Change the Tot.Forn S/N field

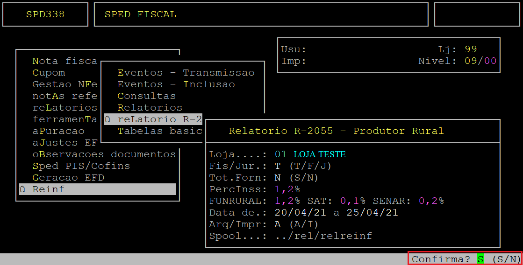click(278, 178)
